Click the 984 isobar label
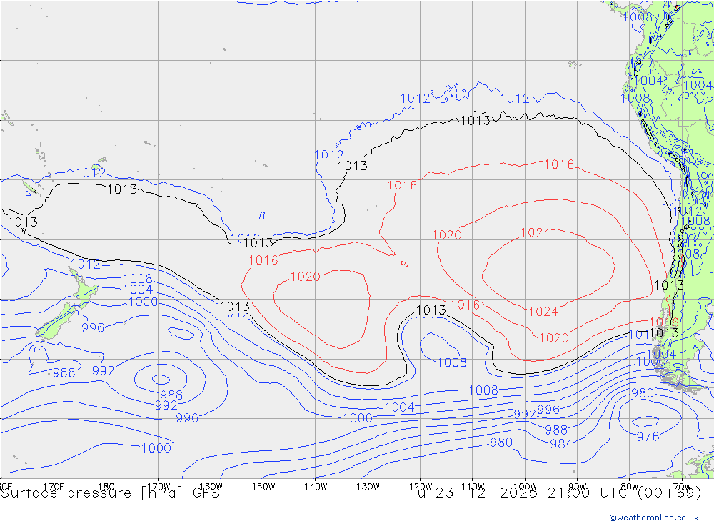 (561, 444)
